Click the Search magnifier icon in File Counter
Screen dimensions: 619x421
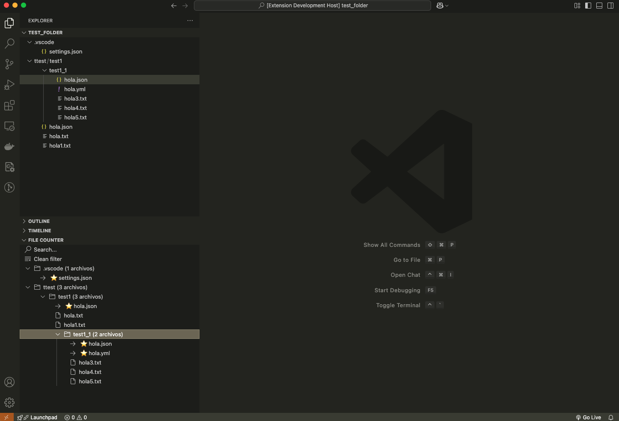coord(28,249)
